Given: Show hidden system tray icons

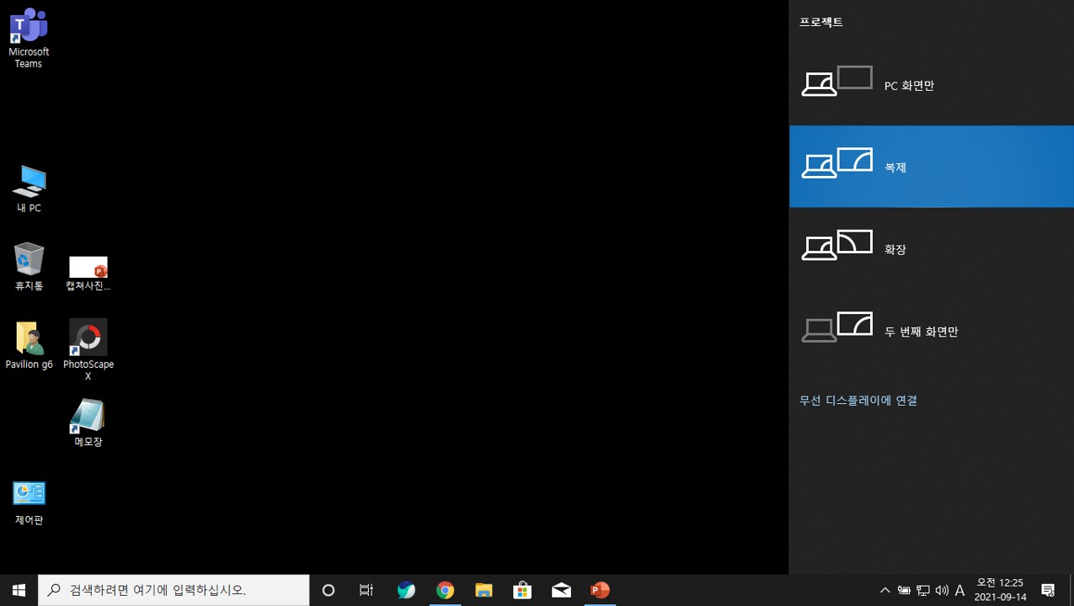Looking at the screenshot, I should click(884, 590).
